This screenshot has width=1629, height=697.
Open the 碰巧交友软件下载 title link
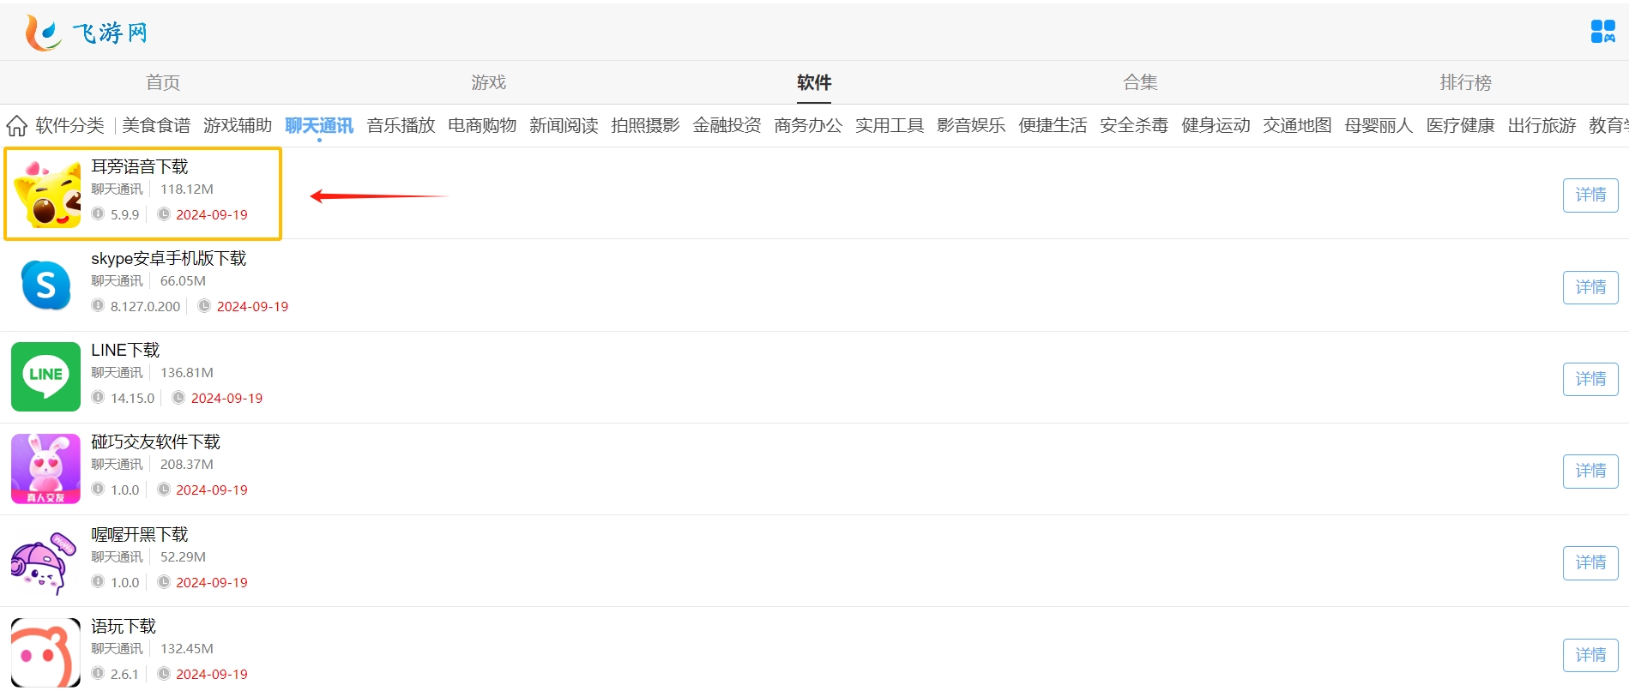pyautogui.click(x=156, y=442)
